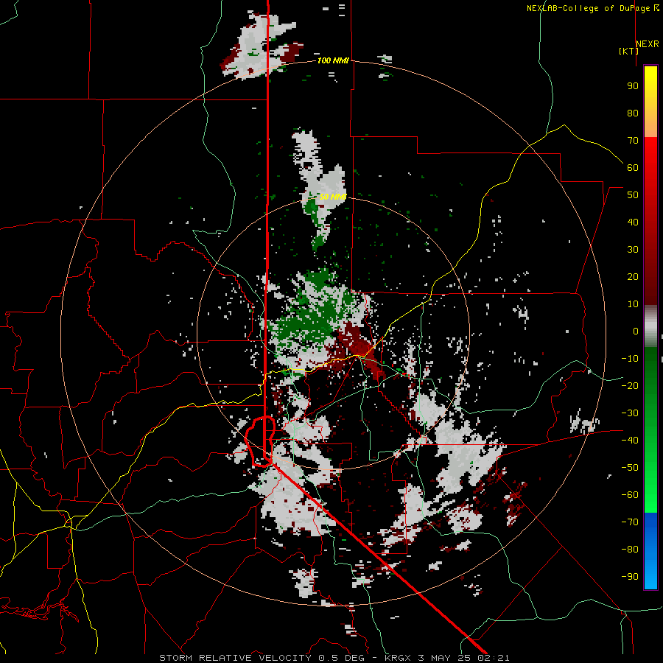Click the Storm Relative Velocity product caption
Screen dimensions: 663x663
coord(334,658)
